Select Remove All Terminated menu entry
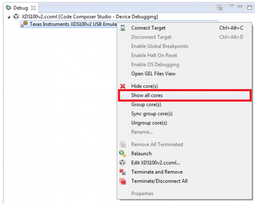The width and height of the screenshot is (255, 204). coord(185,144)
